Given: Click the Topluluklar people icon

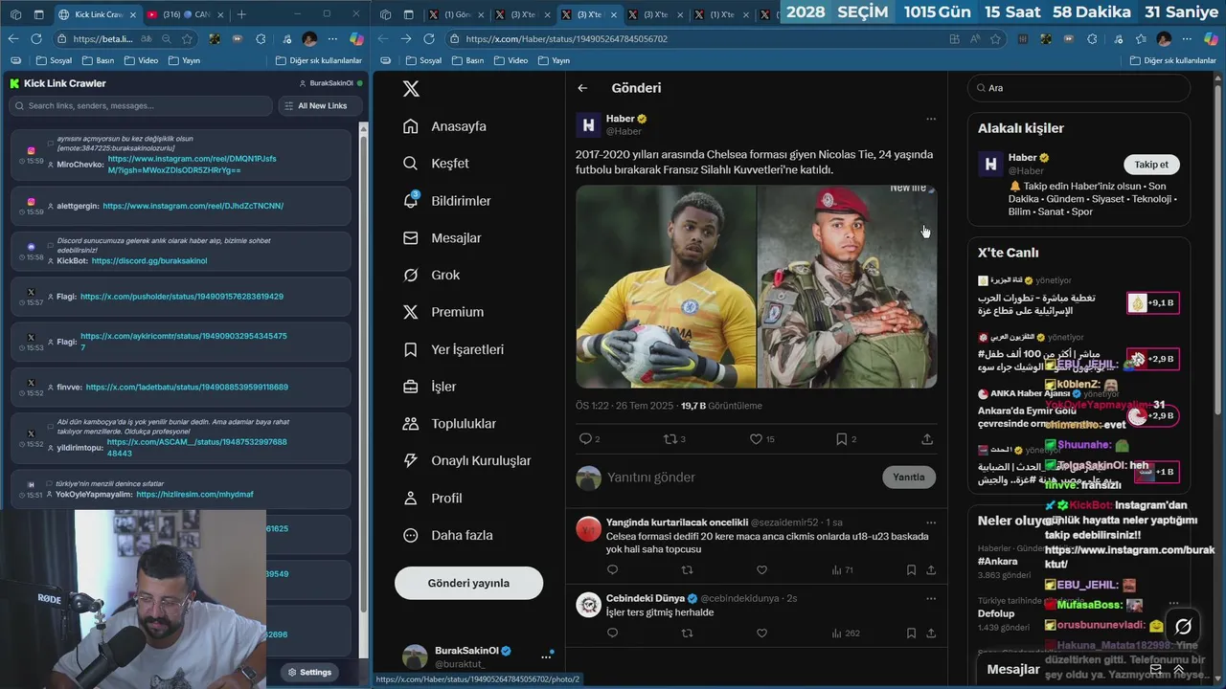Looking at the screenshot, I should pos(411,424).
